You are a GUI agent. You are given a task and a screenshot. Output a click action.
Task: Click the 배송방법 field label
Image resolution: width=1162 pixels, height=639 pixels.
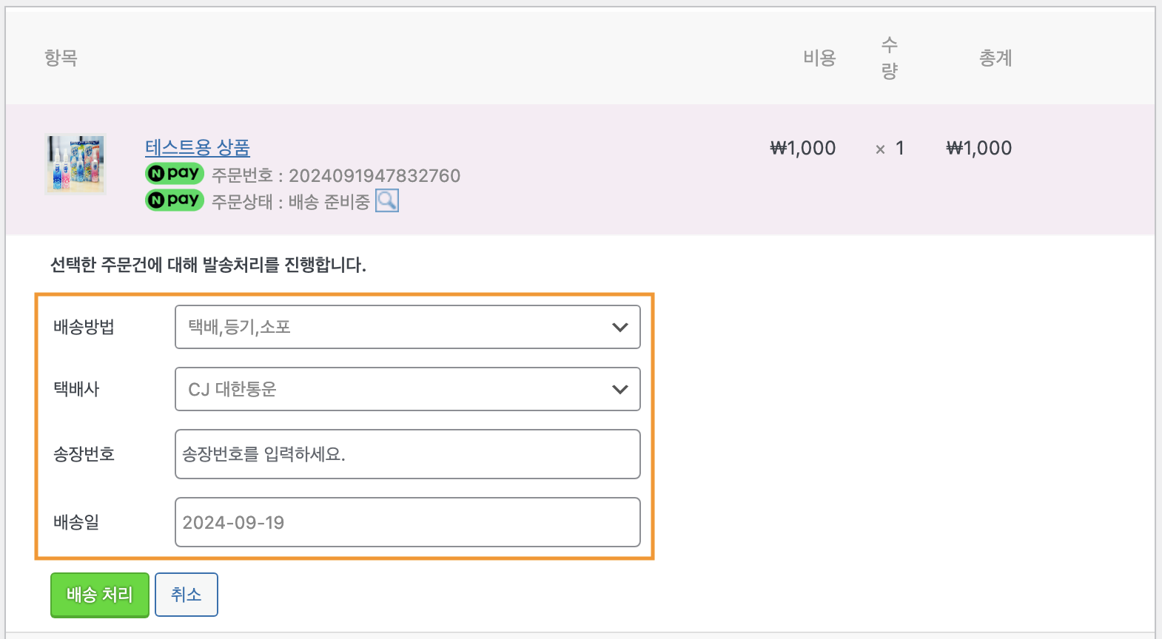(84, 327)
